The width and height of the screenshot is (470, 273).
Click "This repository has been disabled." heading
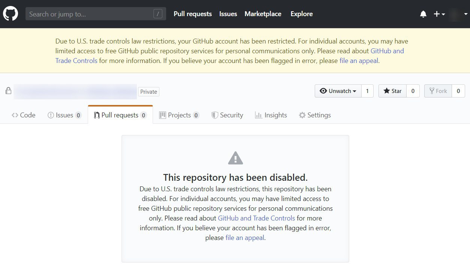236,177
